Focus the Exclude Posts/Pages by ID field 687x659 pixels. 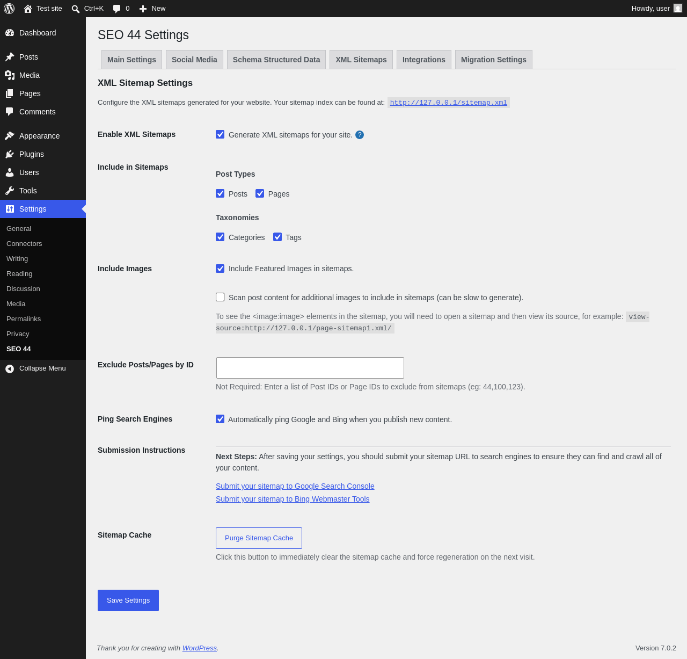[310, 368]
